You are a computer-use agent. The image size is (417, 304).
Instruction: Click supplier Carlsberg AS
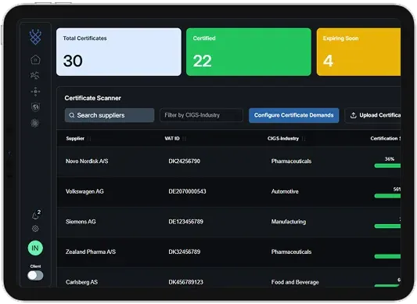[x=81, y=282]
